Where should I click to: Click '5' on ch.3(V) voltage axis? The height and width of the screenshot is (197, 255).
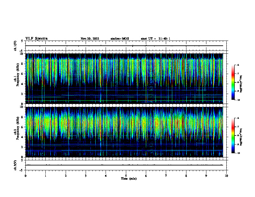pyautogui.click(x=23, y=160)
